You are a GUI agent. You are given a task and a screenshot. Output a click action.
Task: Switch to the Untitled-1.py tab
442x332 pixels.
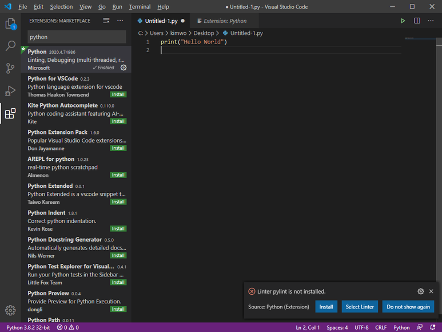coord(161,21)
